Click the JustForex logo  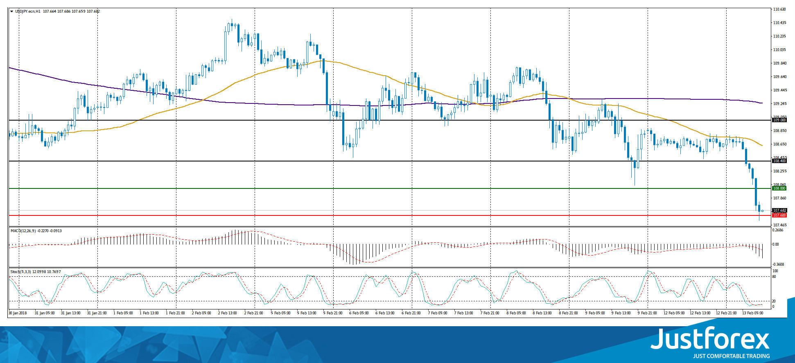pos(710,339)
